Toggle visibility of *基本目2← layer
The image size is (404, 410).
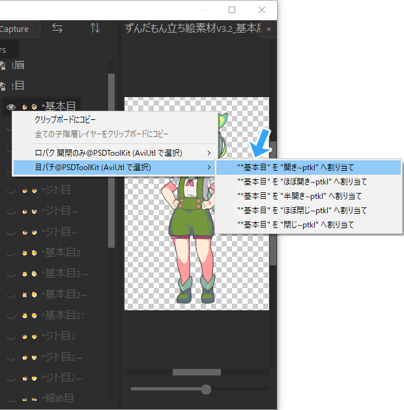click(11, 295)
